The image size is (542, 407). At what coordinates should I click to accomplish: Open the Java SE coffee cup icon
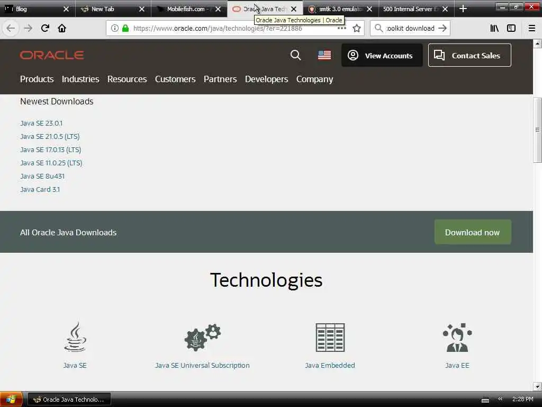coord(75,337)
